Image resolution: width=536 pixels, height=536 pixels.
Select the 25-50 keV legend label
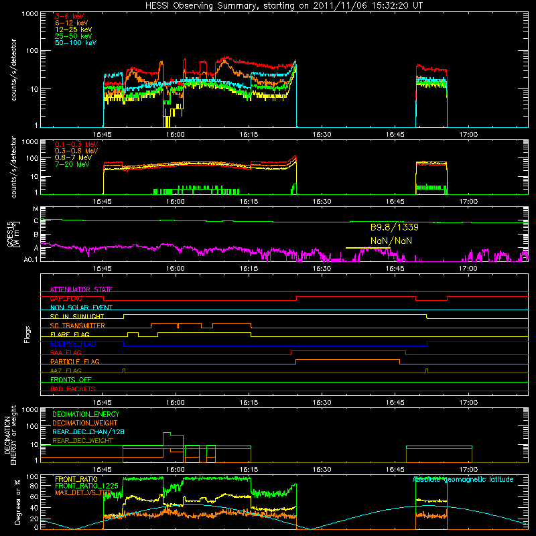pyautogui.click(x=74, y=36)
